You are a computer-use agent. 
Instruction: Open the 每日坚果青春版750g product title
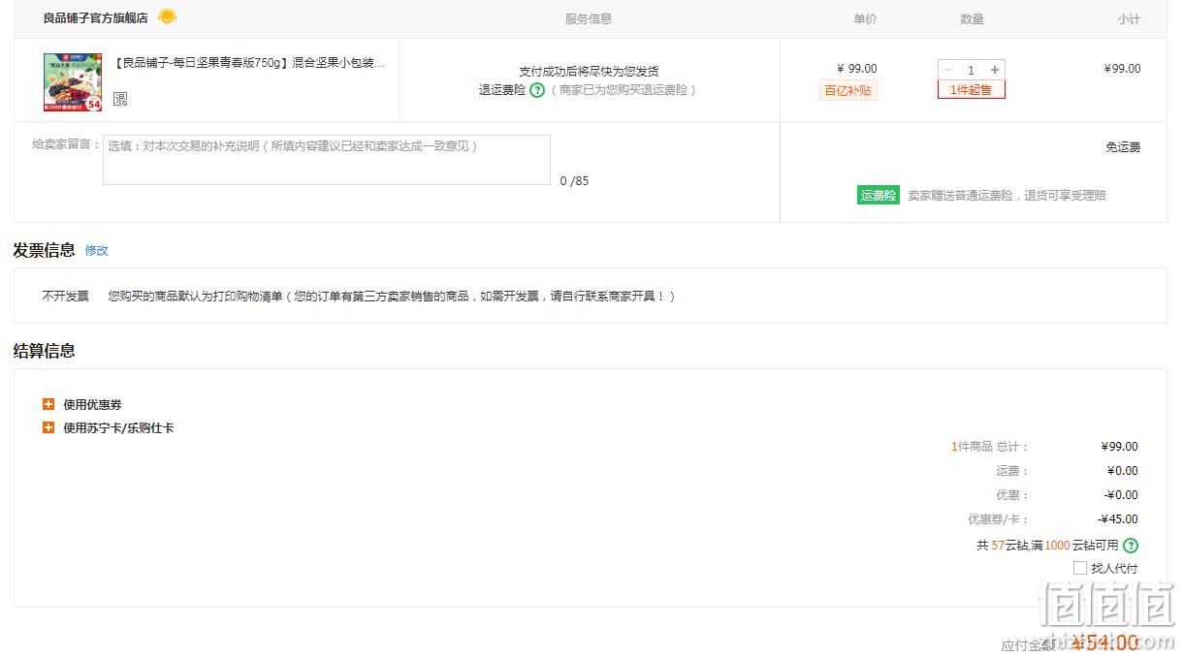249,63
